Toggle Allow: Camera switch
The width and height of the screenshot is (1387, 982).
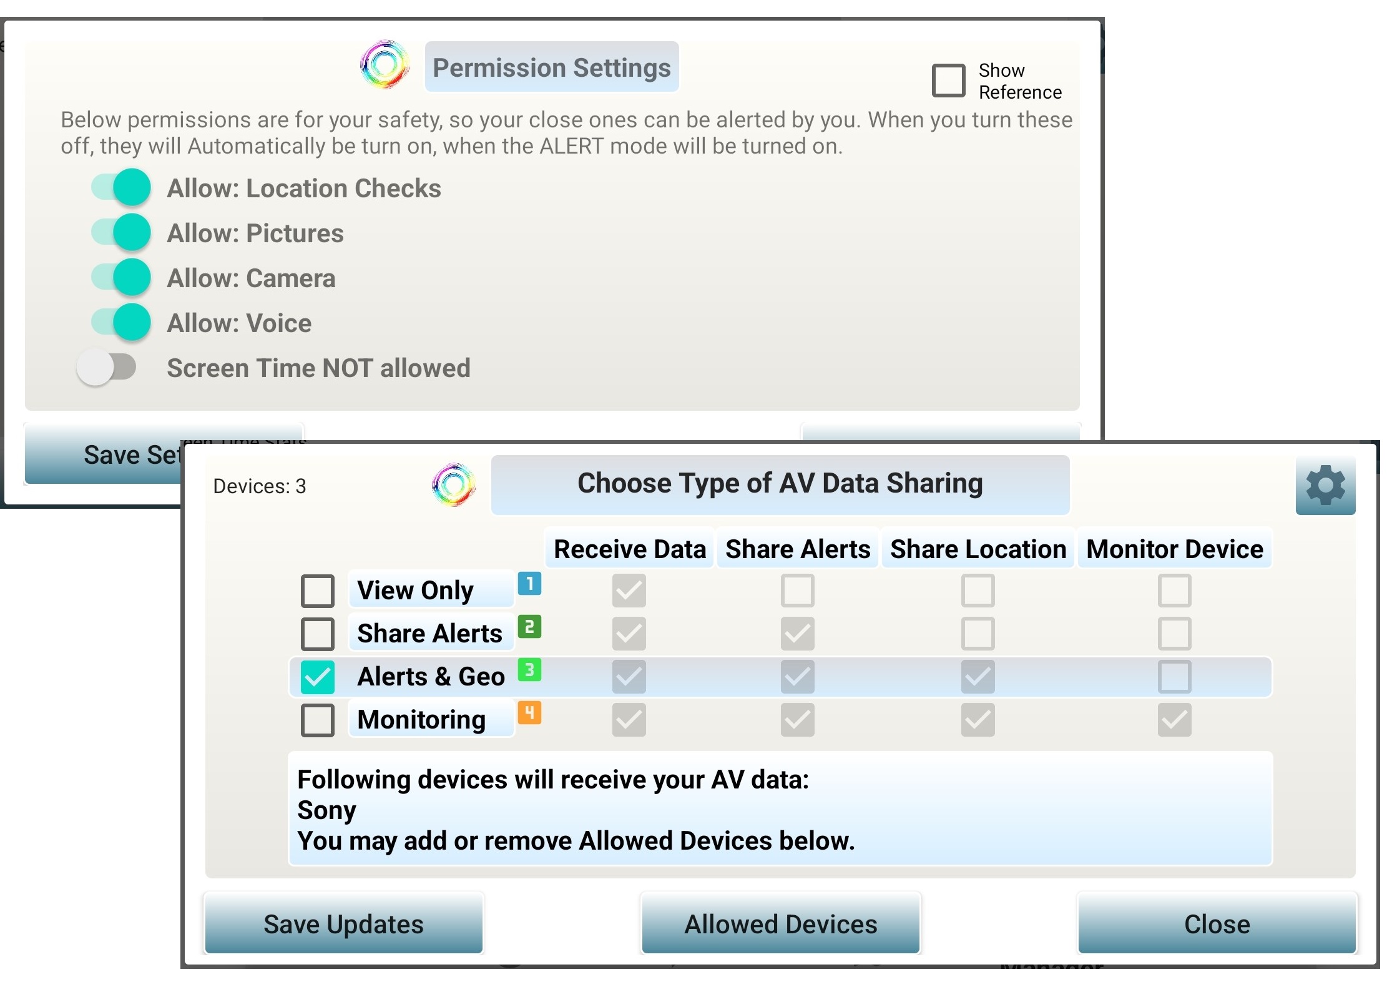coord(121,277)
